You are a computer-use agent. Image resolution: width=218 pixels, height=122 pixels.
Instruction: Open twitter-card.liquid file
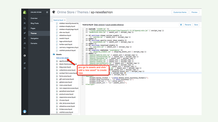[x=66, y=44]
